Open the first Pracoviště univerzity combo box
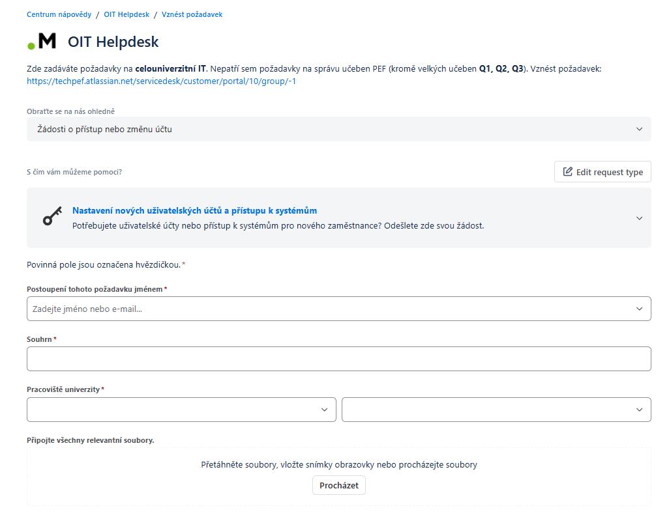669x519 pixels. 181,410
